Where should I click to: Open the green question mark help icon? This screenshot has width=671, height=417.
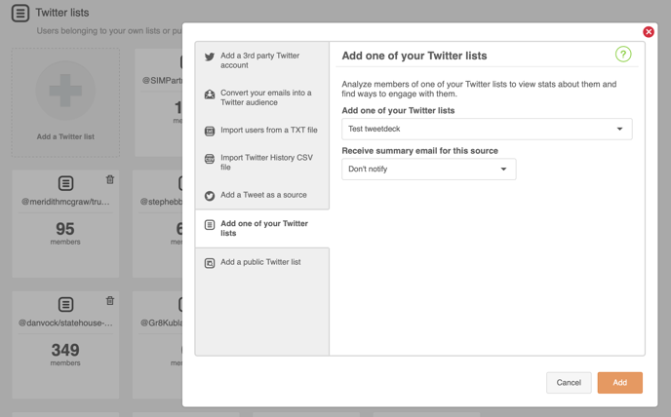point(623,55)
